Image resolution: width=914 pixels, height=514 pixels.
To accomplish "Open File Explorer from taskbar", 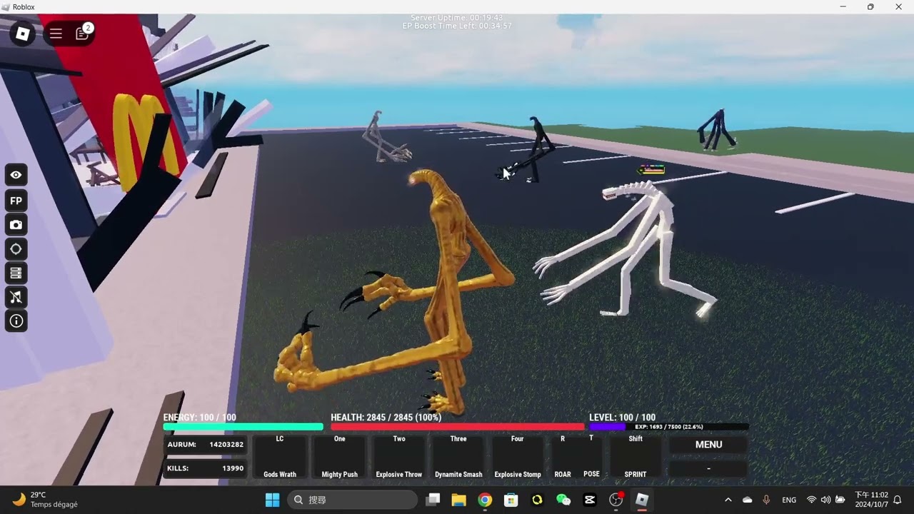I will [x=458, y=500].
